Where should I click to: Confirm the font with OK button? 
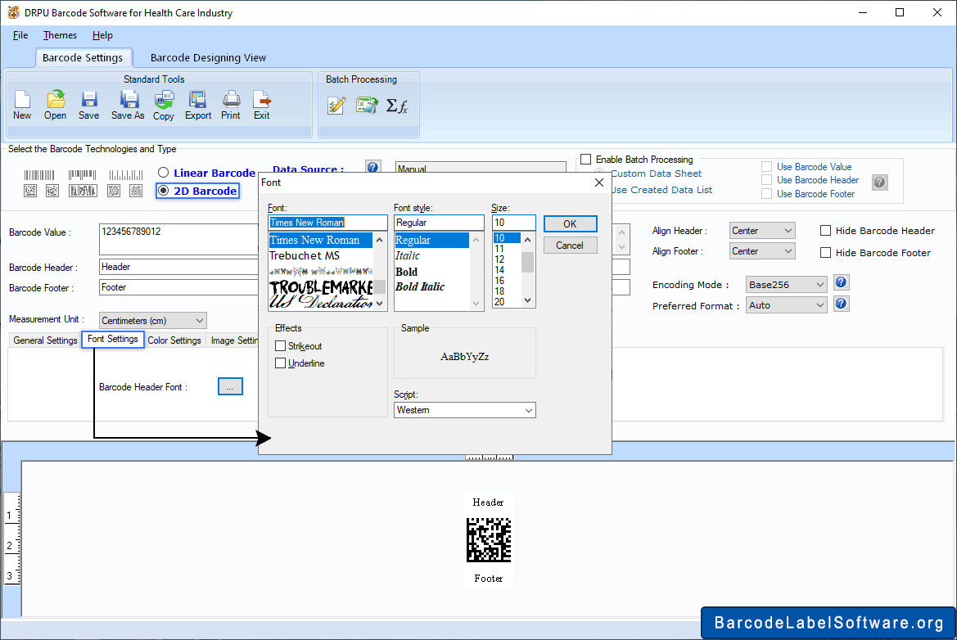[x=570, y=224]
